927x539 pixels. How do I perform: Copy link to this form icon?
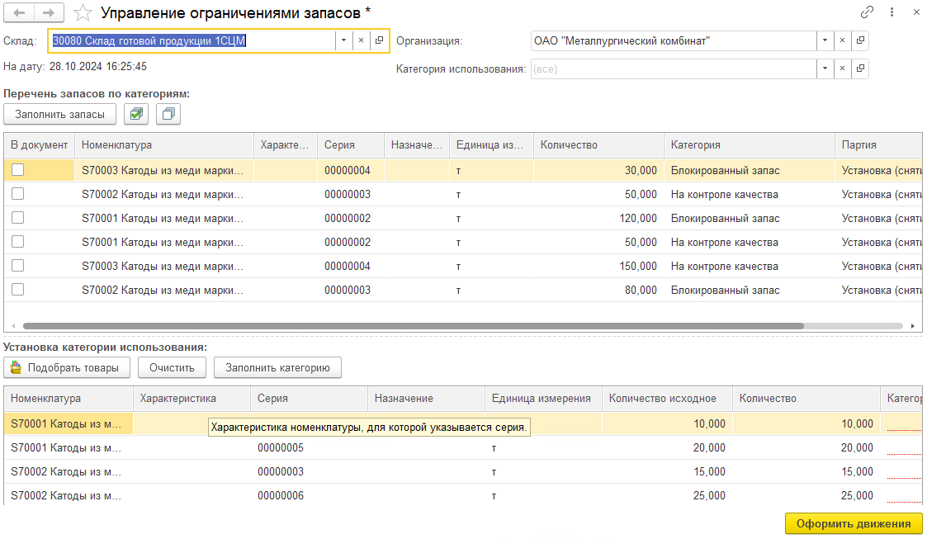(867, 12)
